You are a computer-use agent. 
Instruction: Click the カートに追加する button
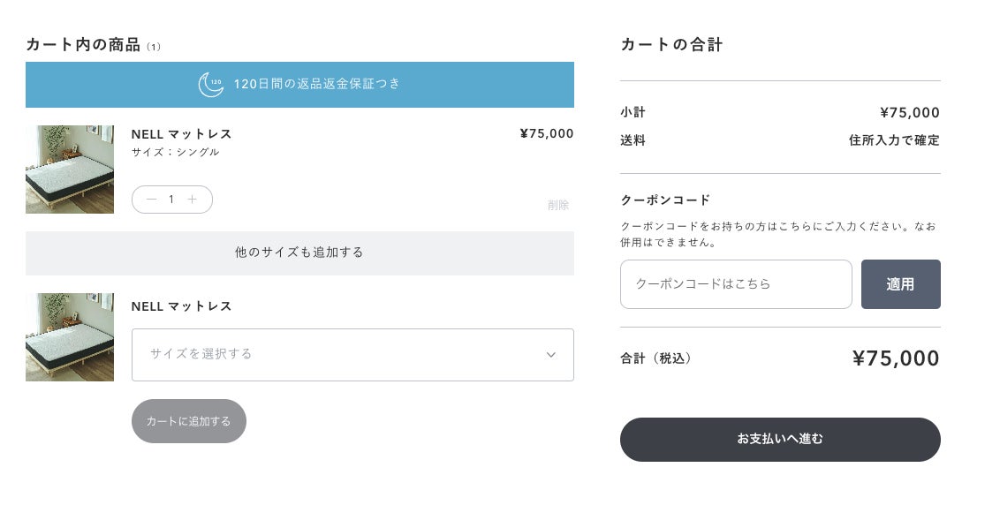pyautogui.click(x=189, y=421)
